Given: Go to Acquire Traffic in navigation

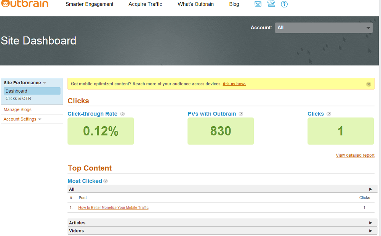Looking at the screenshot, I should click(145, 4).
